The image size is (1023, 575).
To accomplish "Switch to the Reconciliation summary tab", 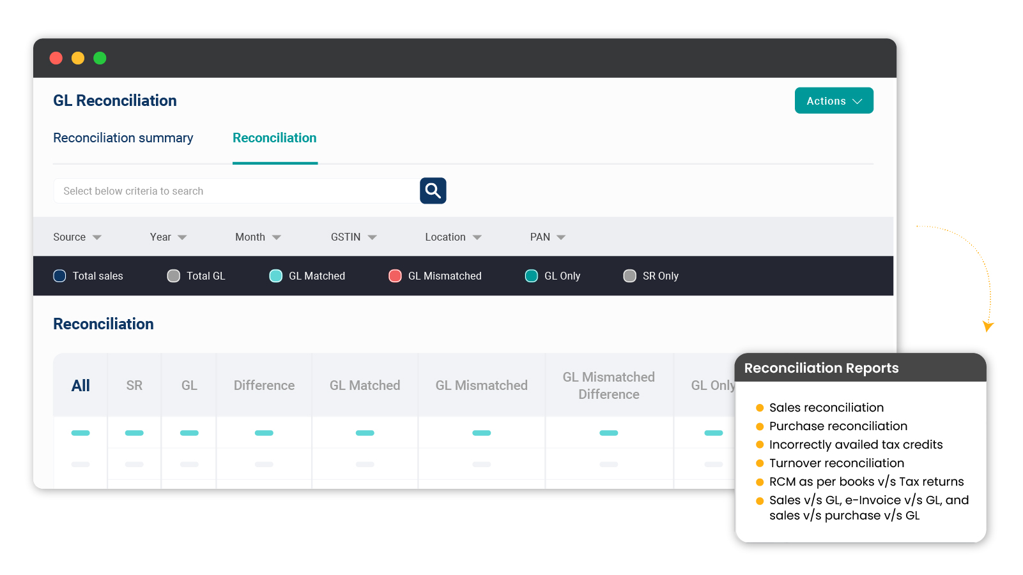I will pyautogui.click(x=123, y=138).
